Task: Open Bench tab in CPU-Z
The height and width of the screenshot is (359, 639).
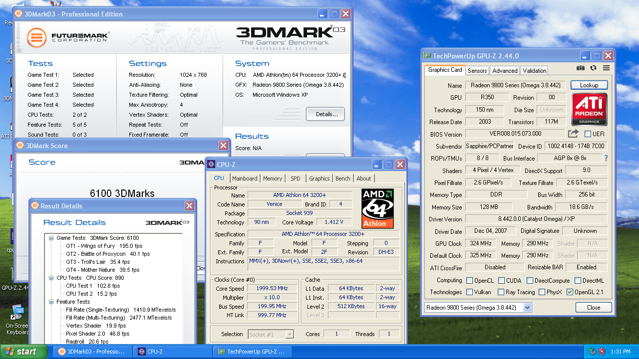Action: tap(343, 179)
